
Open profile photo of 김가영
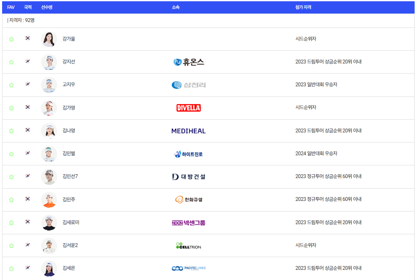pyautogui.click(x=49, y=108)
